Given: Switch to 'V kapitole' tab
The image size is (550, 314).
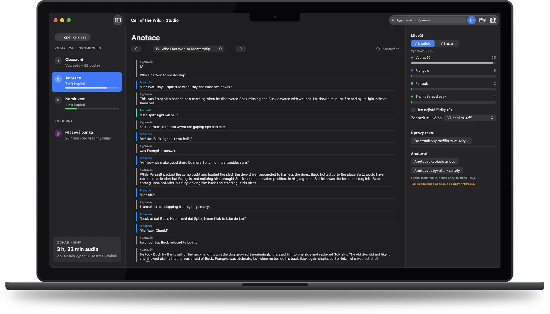Looking at the screenshot, I should (x=423, y=44).
